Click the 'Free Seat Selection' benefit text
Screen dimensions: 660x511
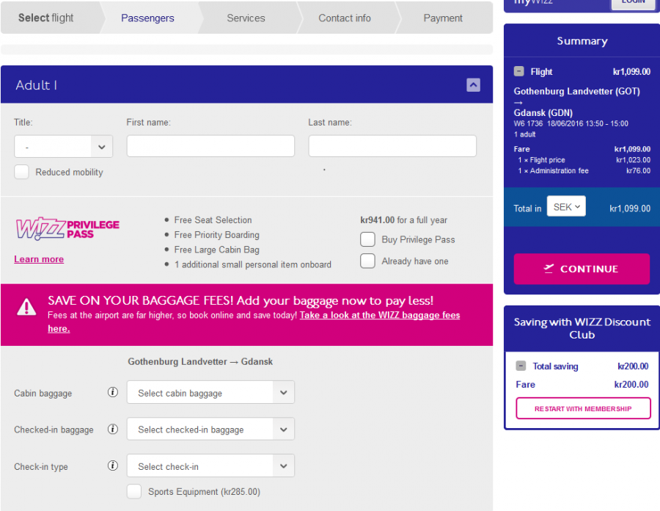pyautogui.click(x=213, y=220)
